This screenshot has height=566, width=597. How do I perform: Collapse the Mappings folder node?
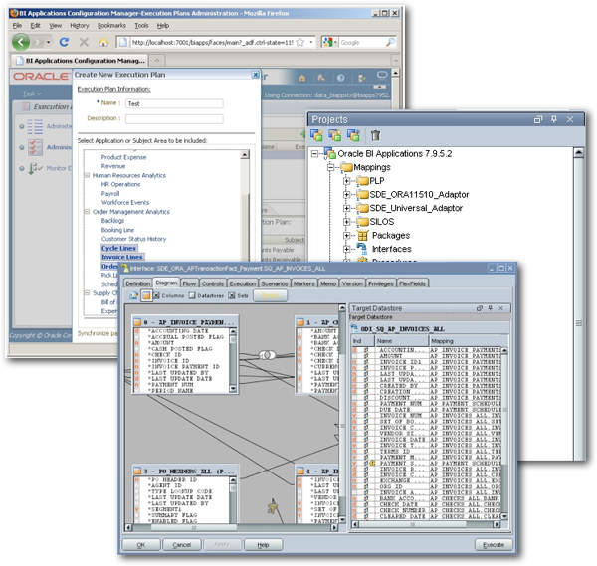tap(331, 167)
